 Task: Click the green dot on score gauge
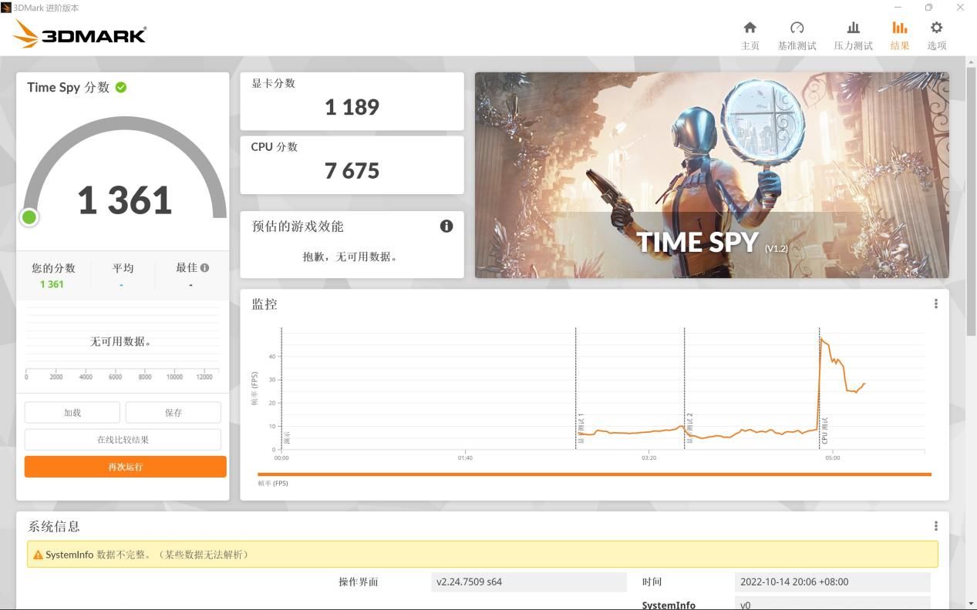(x=29, y=217)
